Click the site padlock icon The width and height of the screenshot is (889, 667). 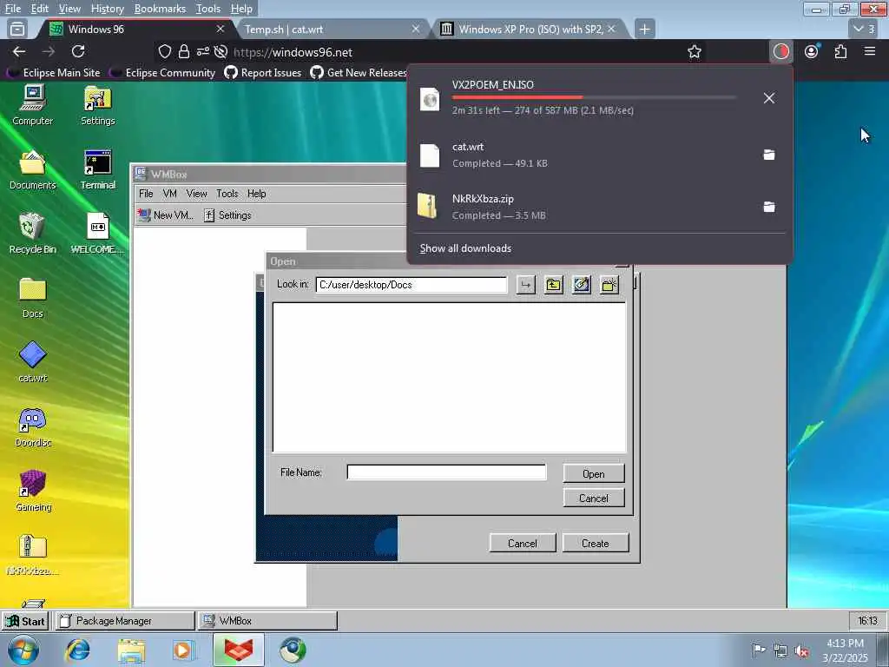point(184,52)
